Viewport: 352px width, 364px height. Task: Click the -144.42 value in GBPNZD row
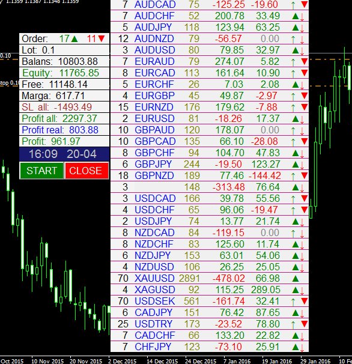click(x=265, y=175)
